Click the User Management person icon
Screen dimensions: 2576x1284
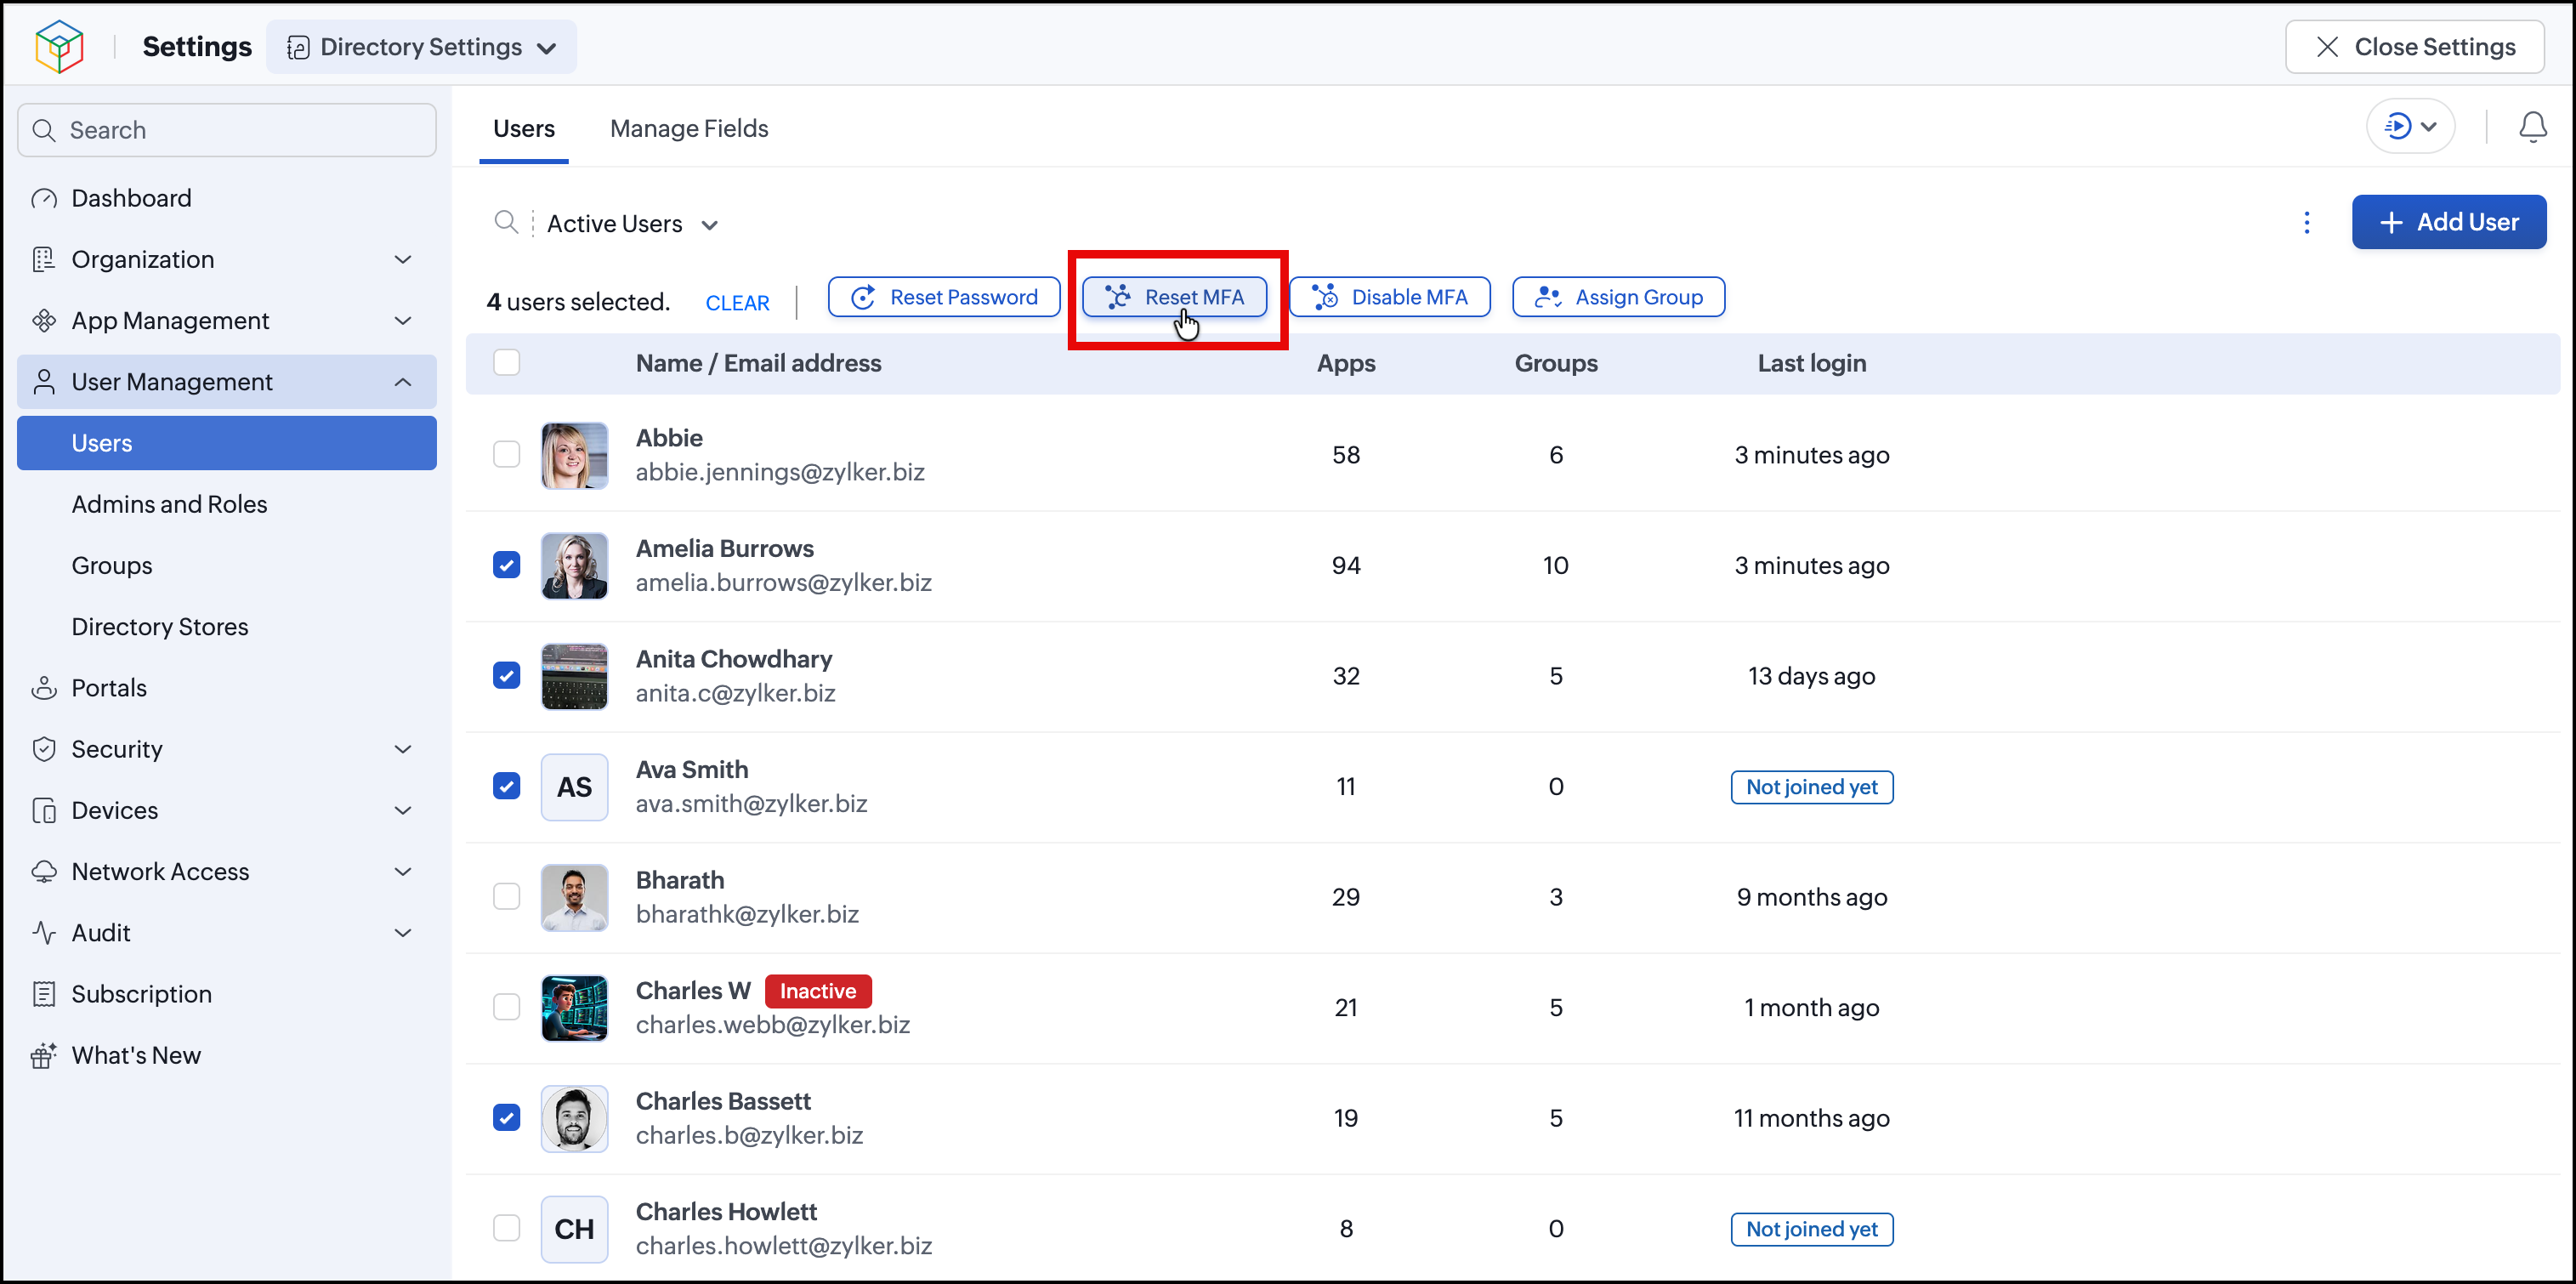[44, 382]
